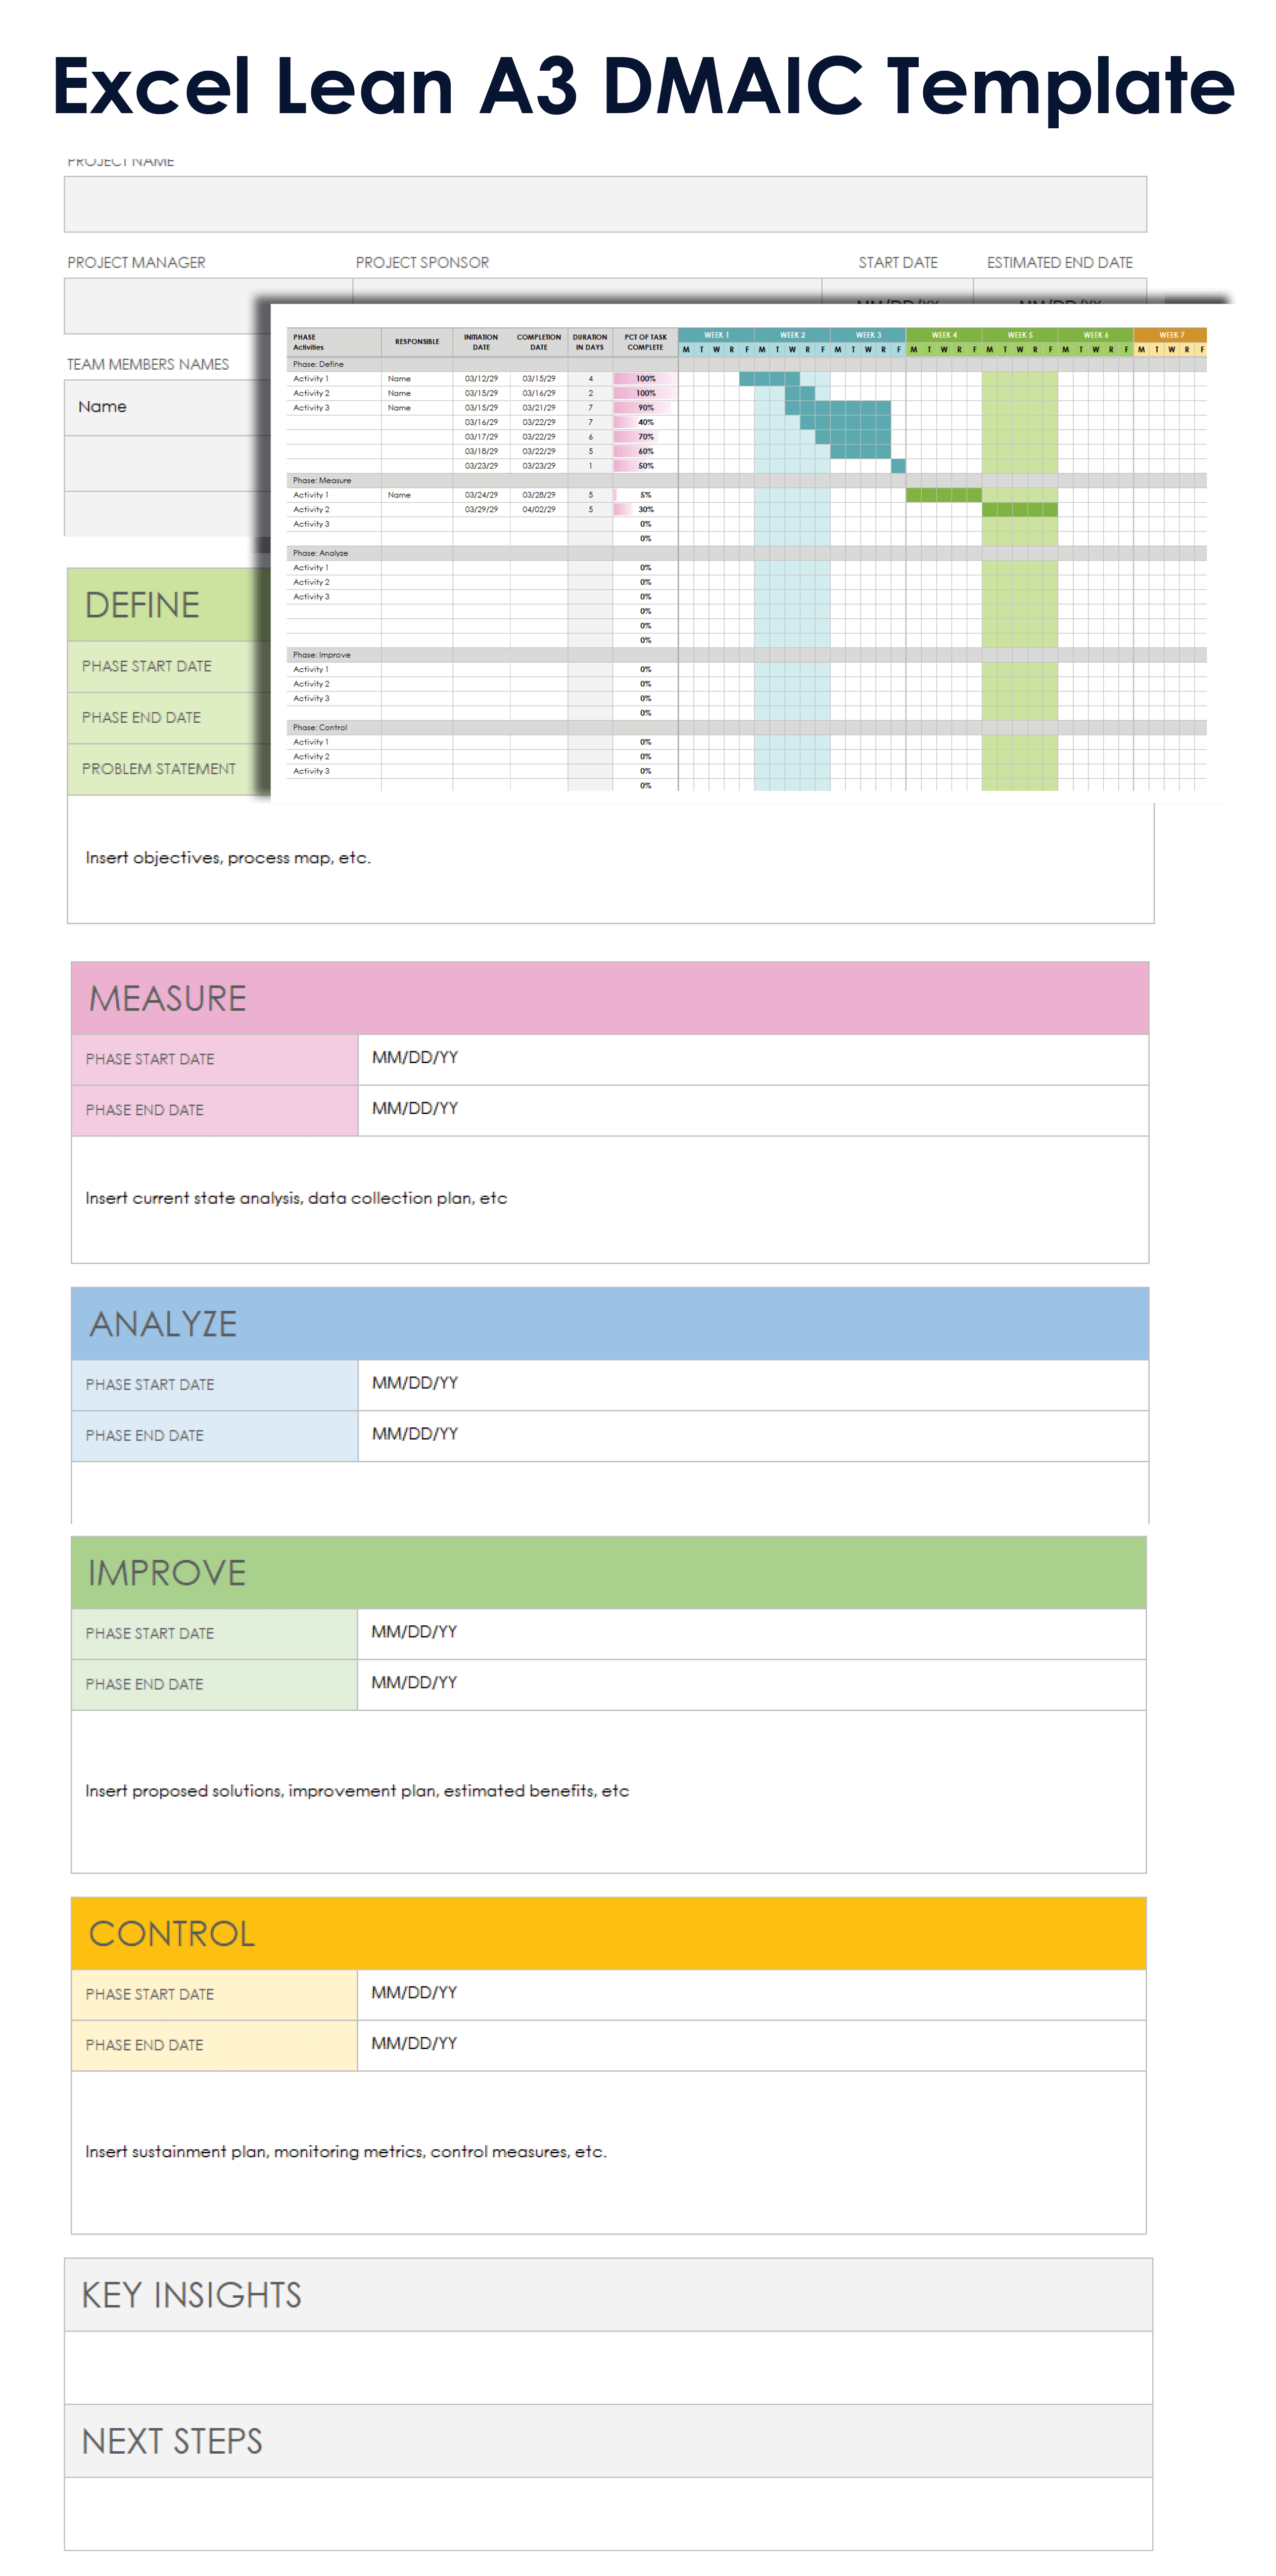Click the IMPROVE section header
The image size is (1276, 2576).
pos(608,1573)
